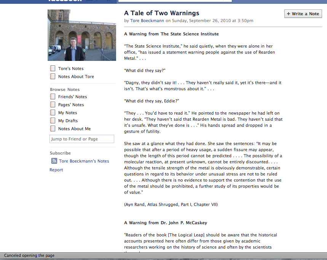Click the notepad icon beside My Notes
The width and height of the screenshot is (327, 260).
53,113
